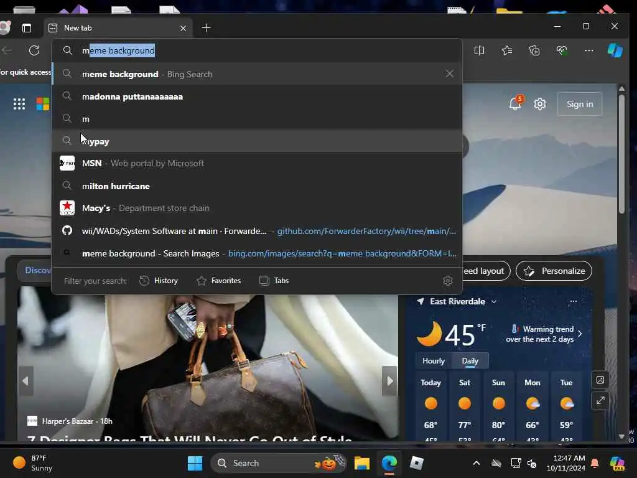This screenshot has height=478, width=637.
Task: Open the split screen icon
Action: click(x=480, y=50)
